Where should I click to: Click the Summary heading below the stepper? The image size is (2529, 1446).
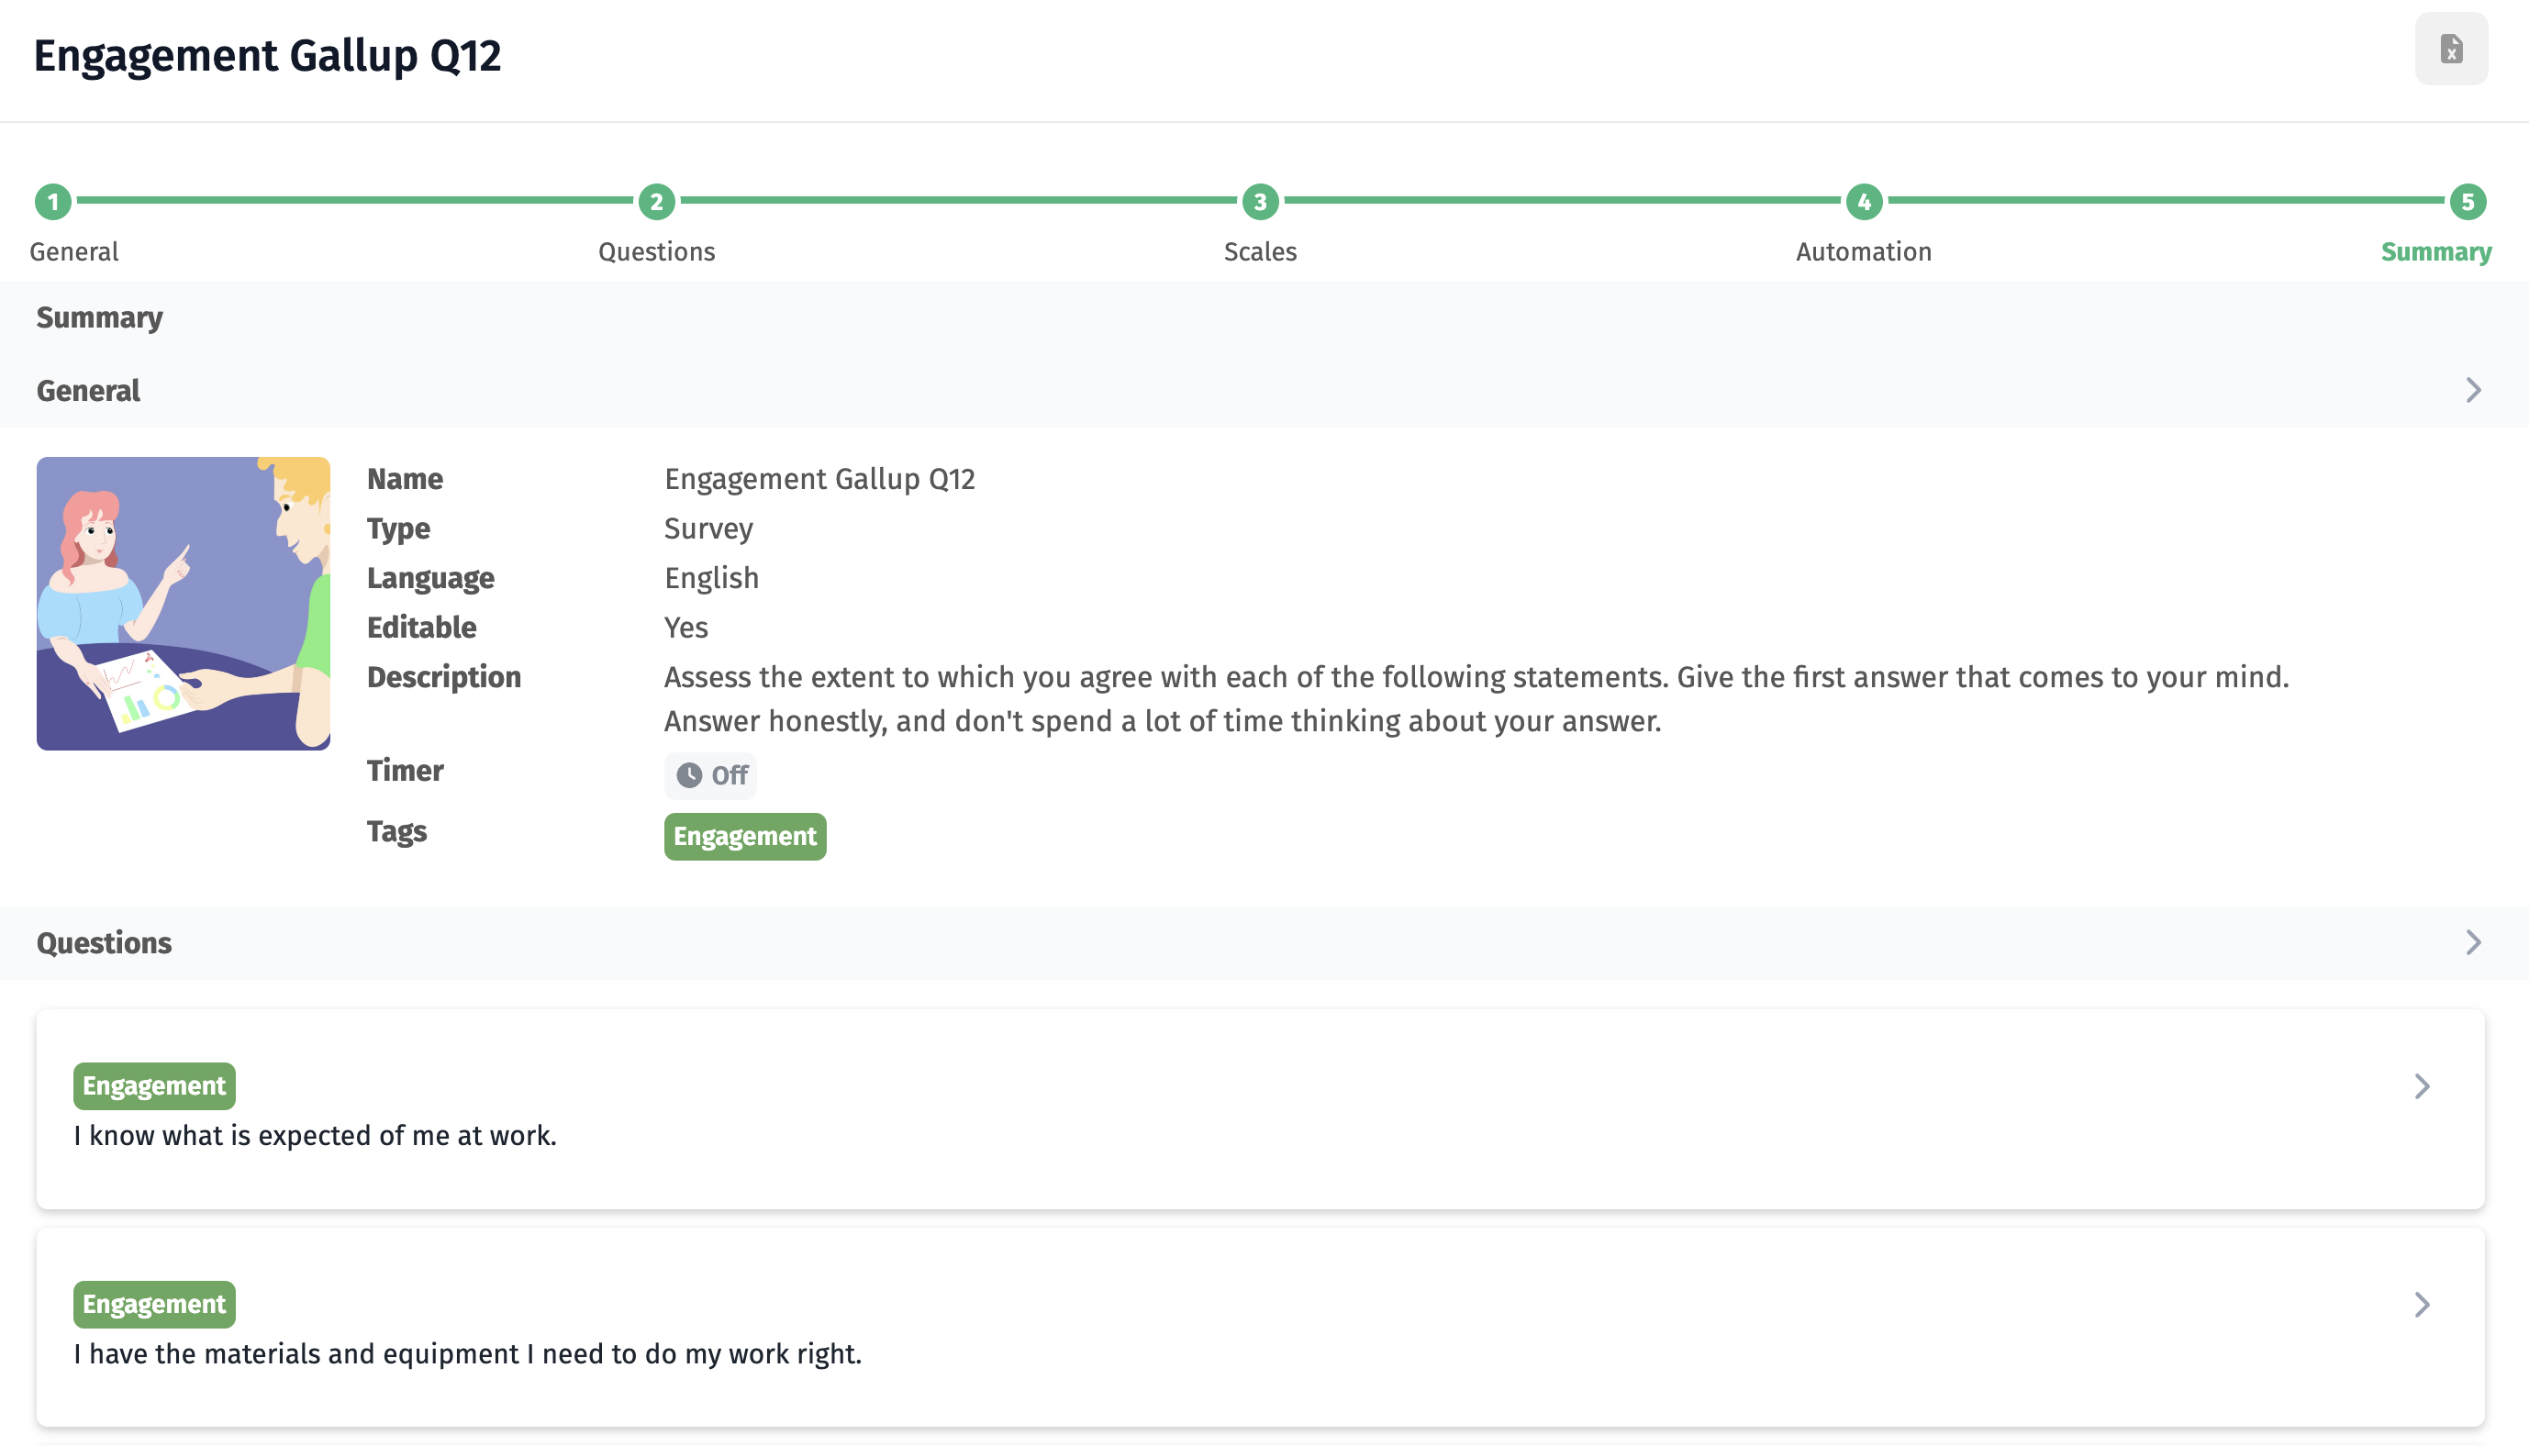tap(99, 317)
